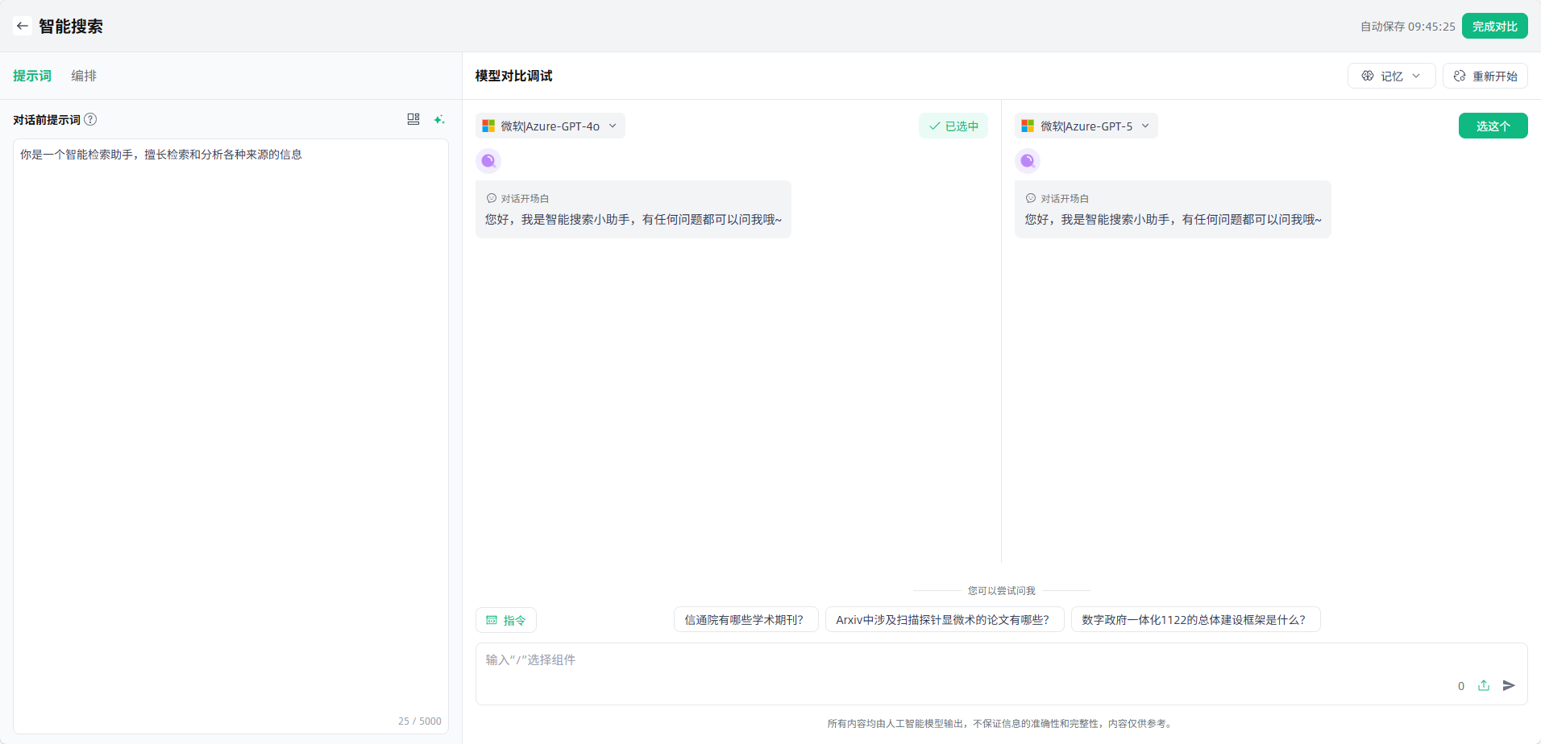Click the right panel purple assistant avatar
Screen dimensions: 1541x744
[1028, 161]
